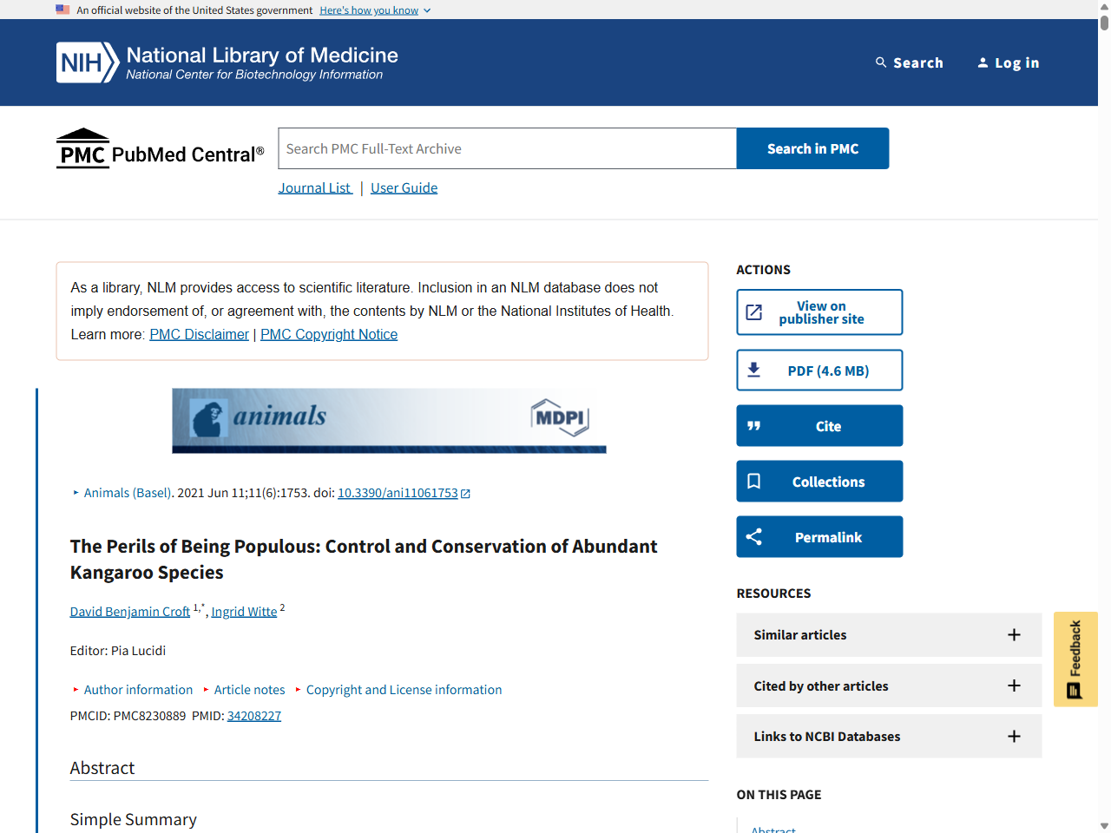Focus the Search PMC Full-Text Archive field
This screenshot has width=1111, height=833.
507,148
